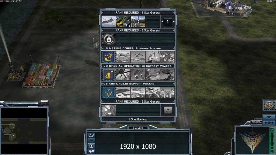Select the US Special Operations soldier emblem
The width and height of the screenshot is (276, 155).
pyautogui.click(x=108, y=75)
